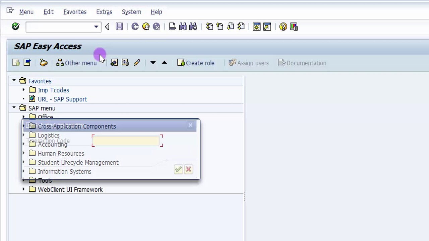Open the Edit menu

49,12
